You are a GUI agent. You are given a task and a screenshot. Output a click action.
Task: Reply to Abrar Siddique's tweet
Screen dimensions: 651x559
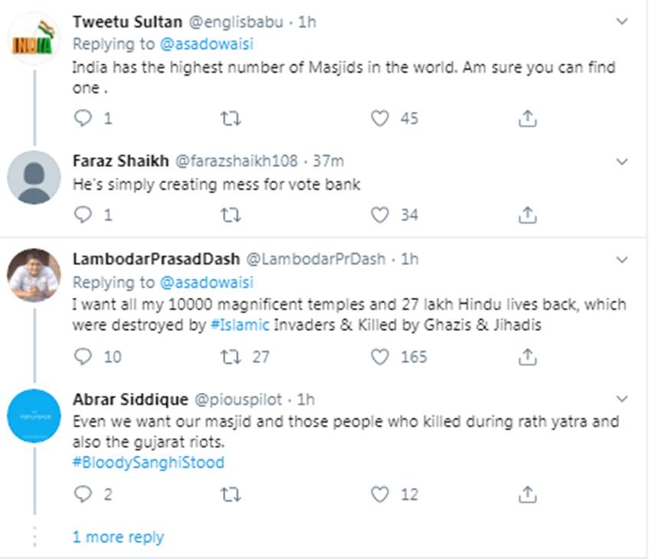click(83, 494)
